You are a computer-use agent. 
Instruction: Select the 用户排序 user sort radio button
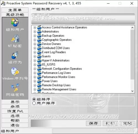pyautogui.click(x=34, y=103)
